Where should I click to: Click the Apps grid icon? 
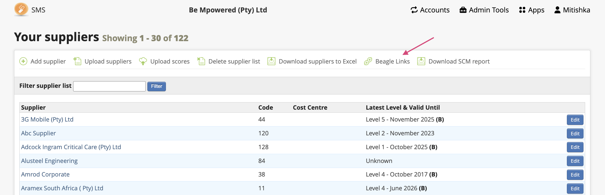pyautogui.click(x=522, y=10)
